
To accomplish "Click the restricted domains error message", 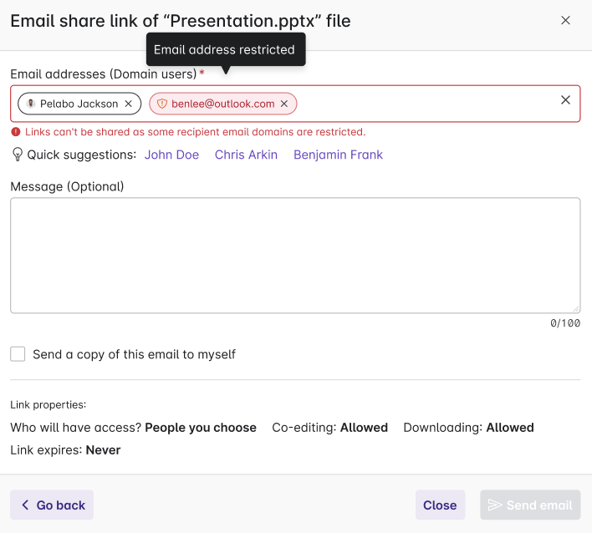I will (195, 132).
